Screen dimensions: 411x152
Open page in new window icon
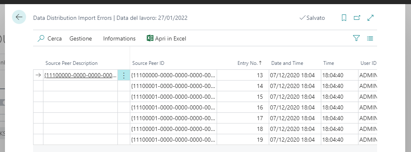click(x=357, y=18)
